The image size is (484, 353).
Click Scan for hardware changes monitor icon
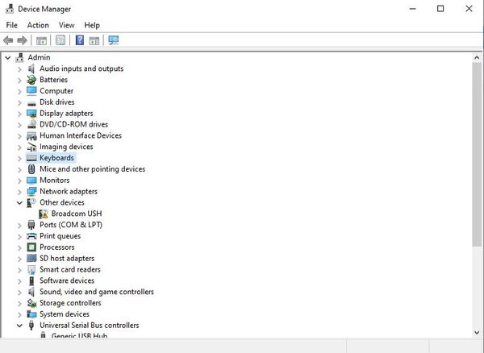[113, 40]
